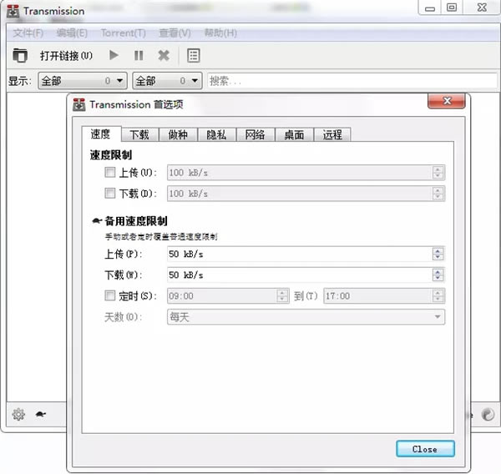
Task: Click the 搜索 search field
Action: click(x=352, y=81)
